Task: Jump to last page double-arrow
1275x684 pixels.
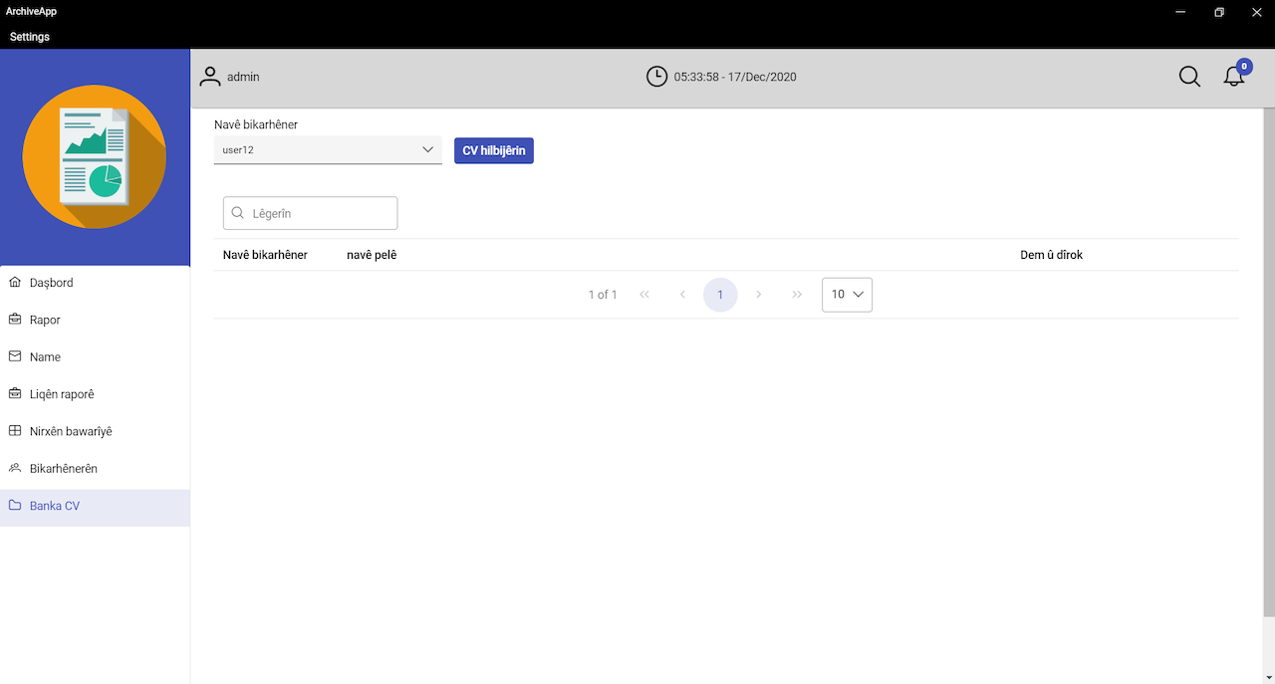Action: [x=797, y=295]
